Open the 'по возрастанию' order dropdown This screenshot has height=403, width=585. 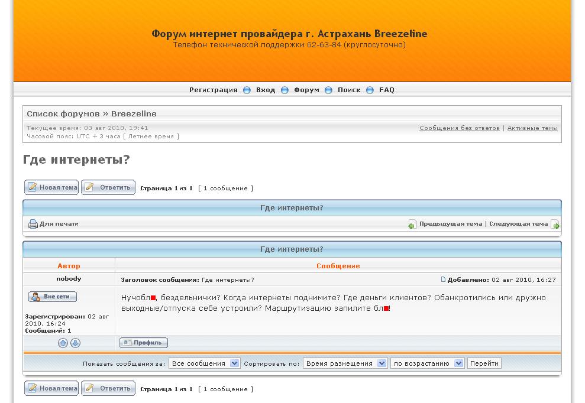click(x=427, y=363)
